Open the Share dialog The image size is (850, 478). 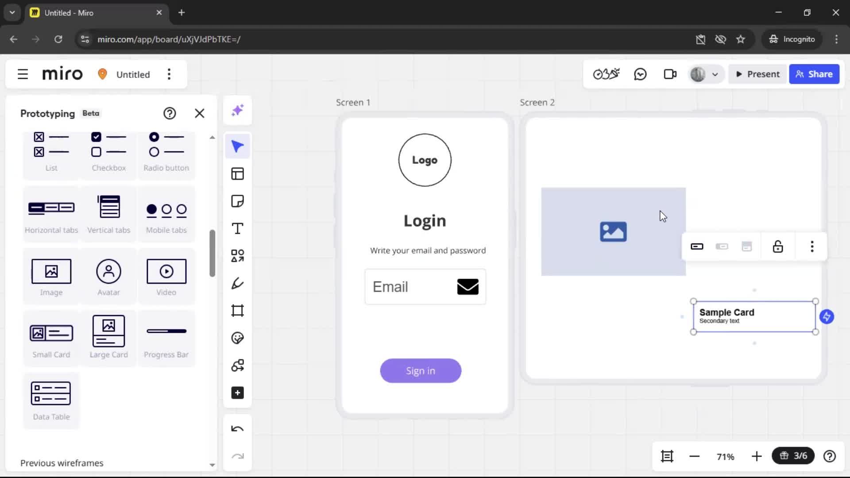point(814,74)
